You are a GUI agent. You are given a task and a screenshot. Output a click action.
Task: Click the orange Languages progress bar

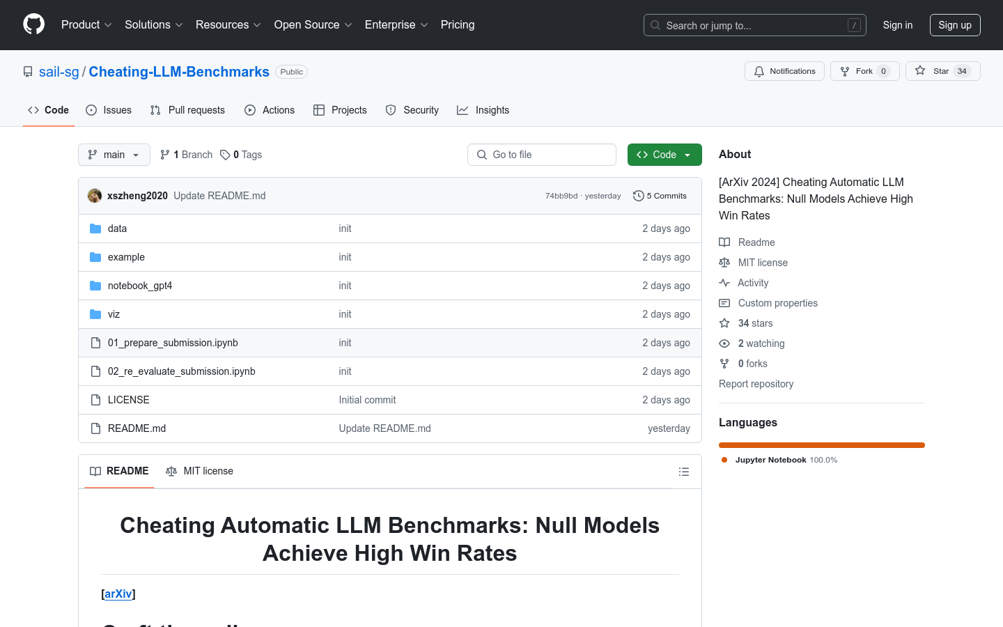click(x=822, y=445)
